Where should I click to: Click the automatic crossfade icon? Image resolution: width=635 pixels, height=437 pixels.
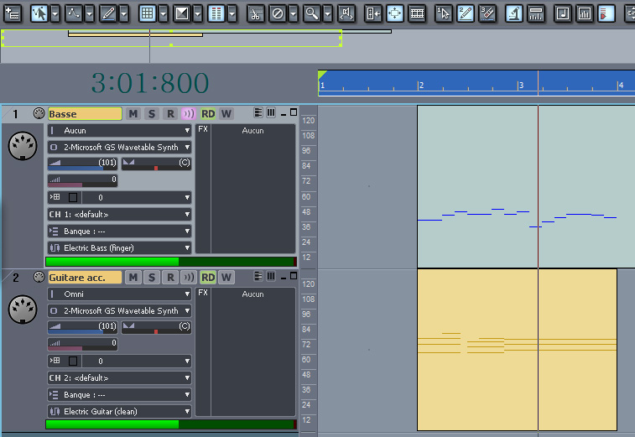182,13
